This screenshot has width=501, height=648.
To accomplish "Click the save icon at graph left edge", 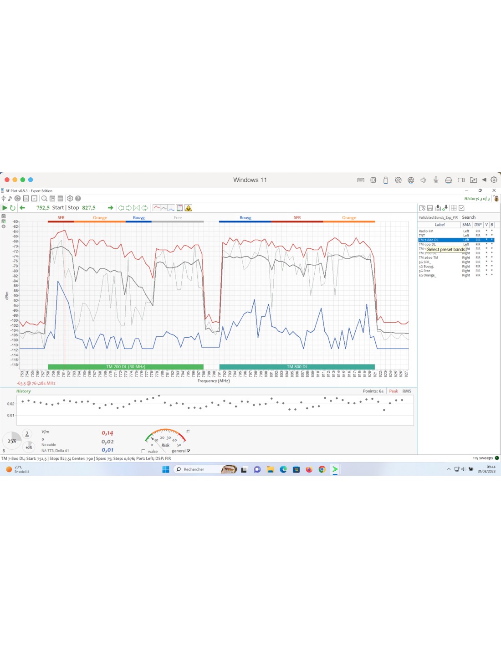I will [4, 216].
